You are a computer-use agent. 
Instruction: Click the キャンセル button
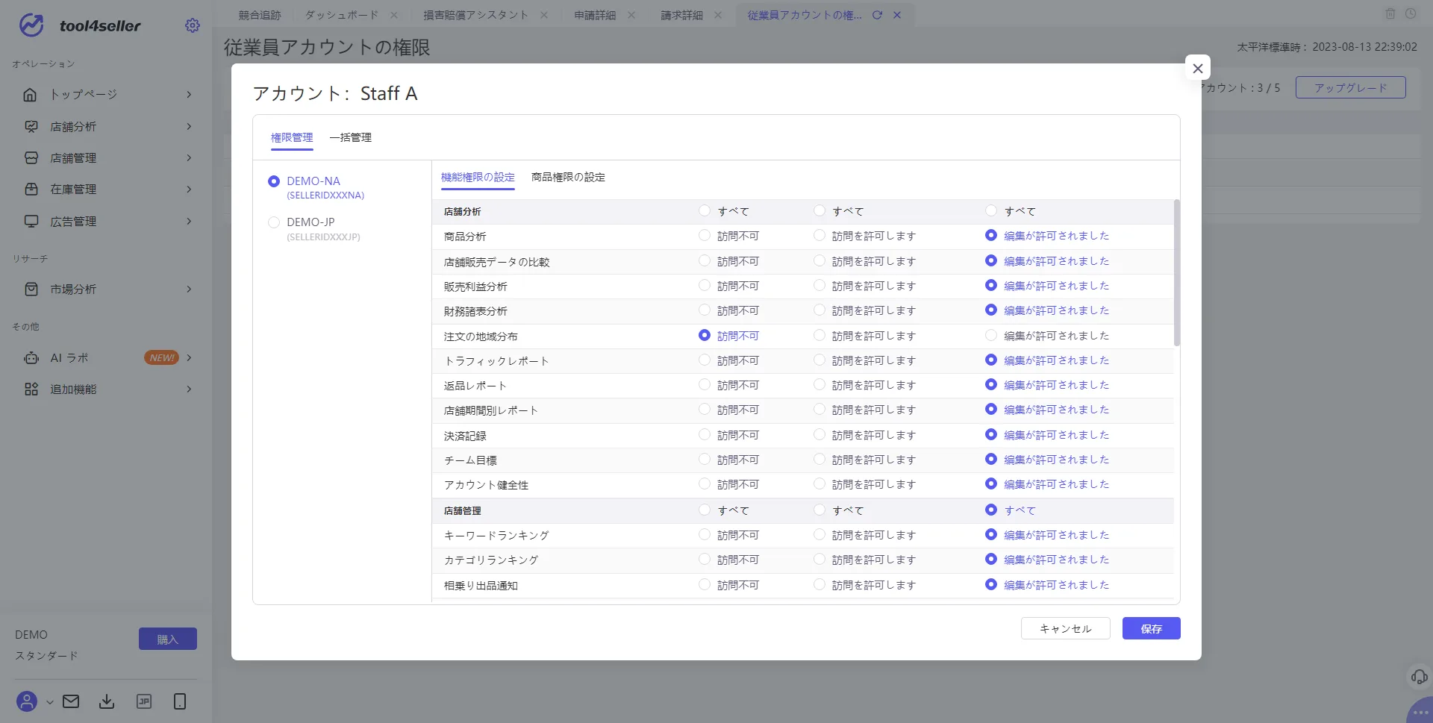pos(1066,629)
